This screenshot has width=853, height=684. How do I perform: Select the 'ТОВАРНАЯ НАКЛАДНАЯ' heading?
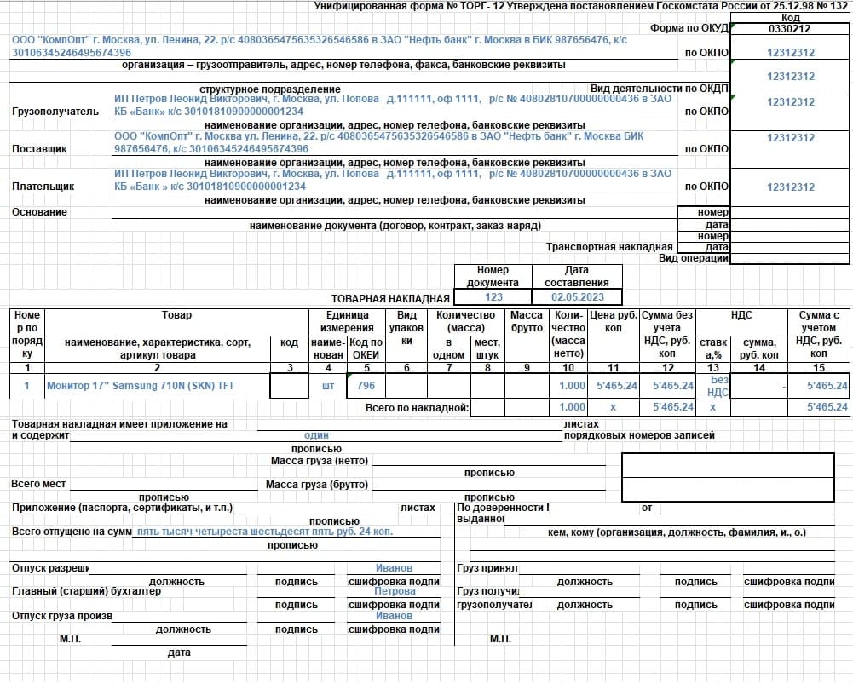(x=390, y=298)
